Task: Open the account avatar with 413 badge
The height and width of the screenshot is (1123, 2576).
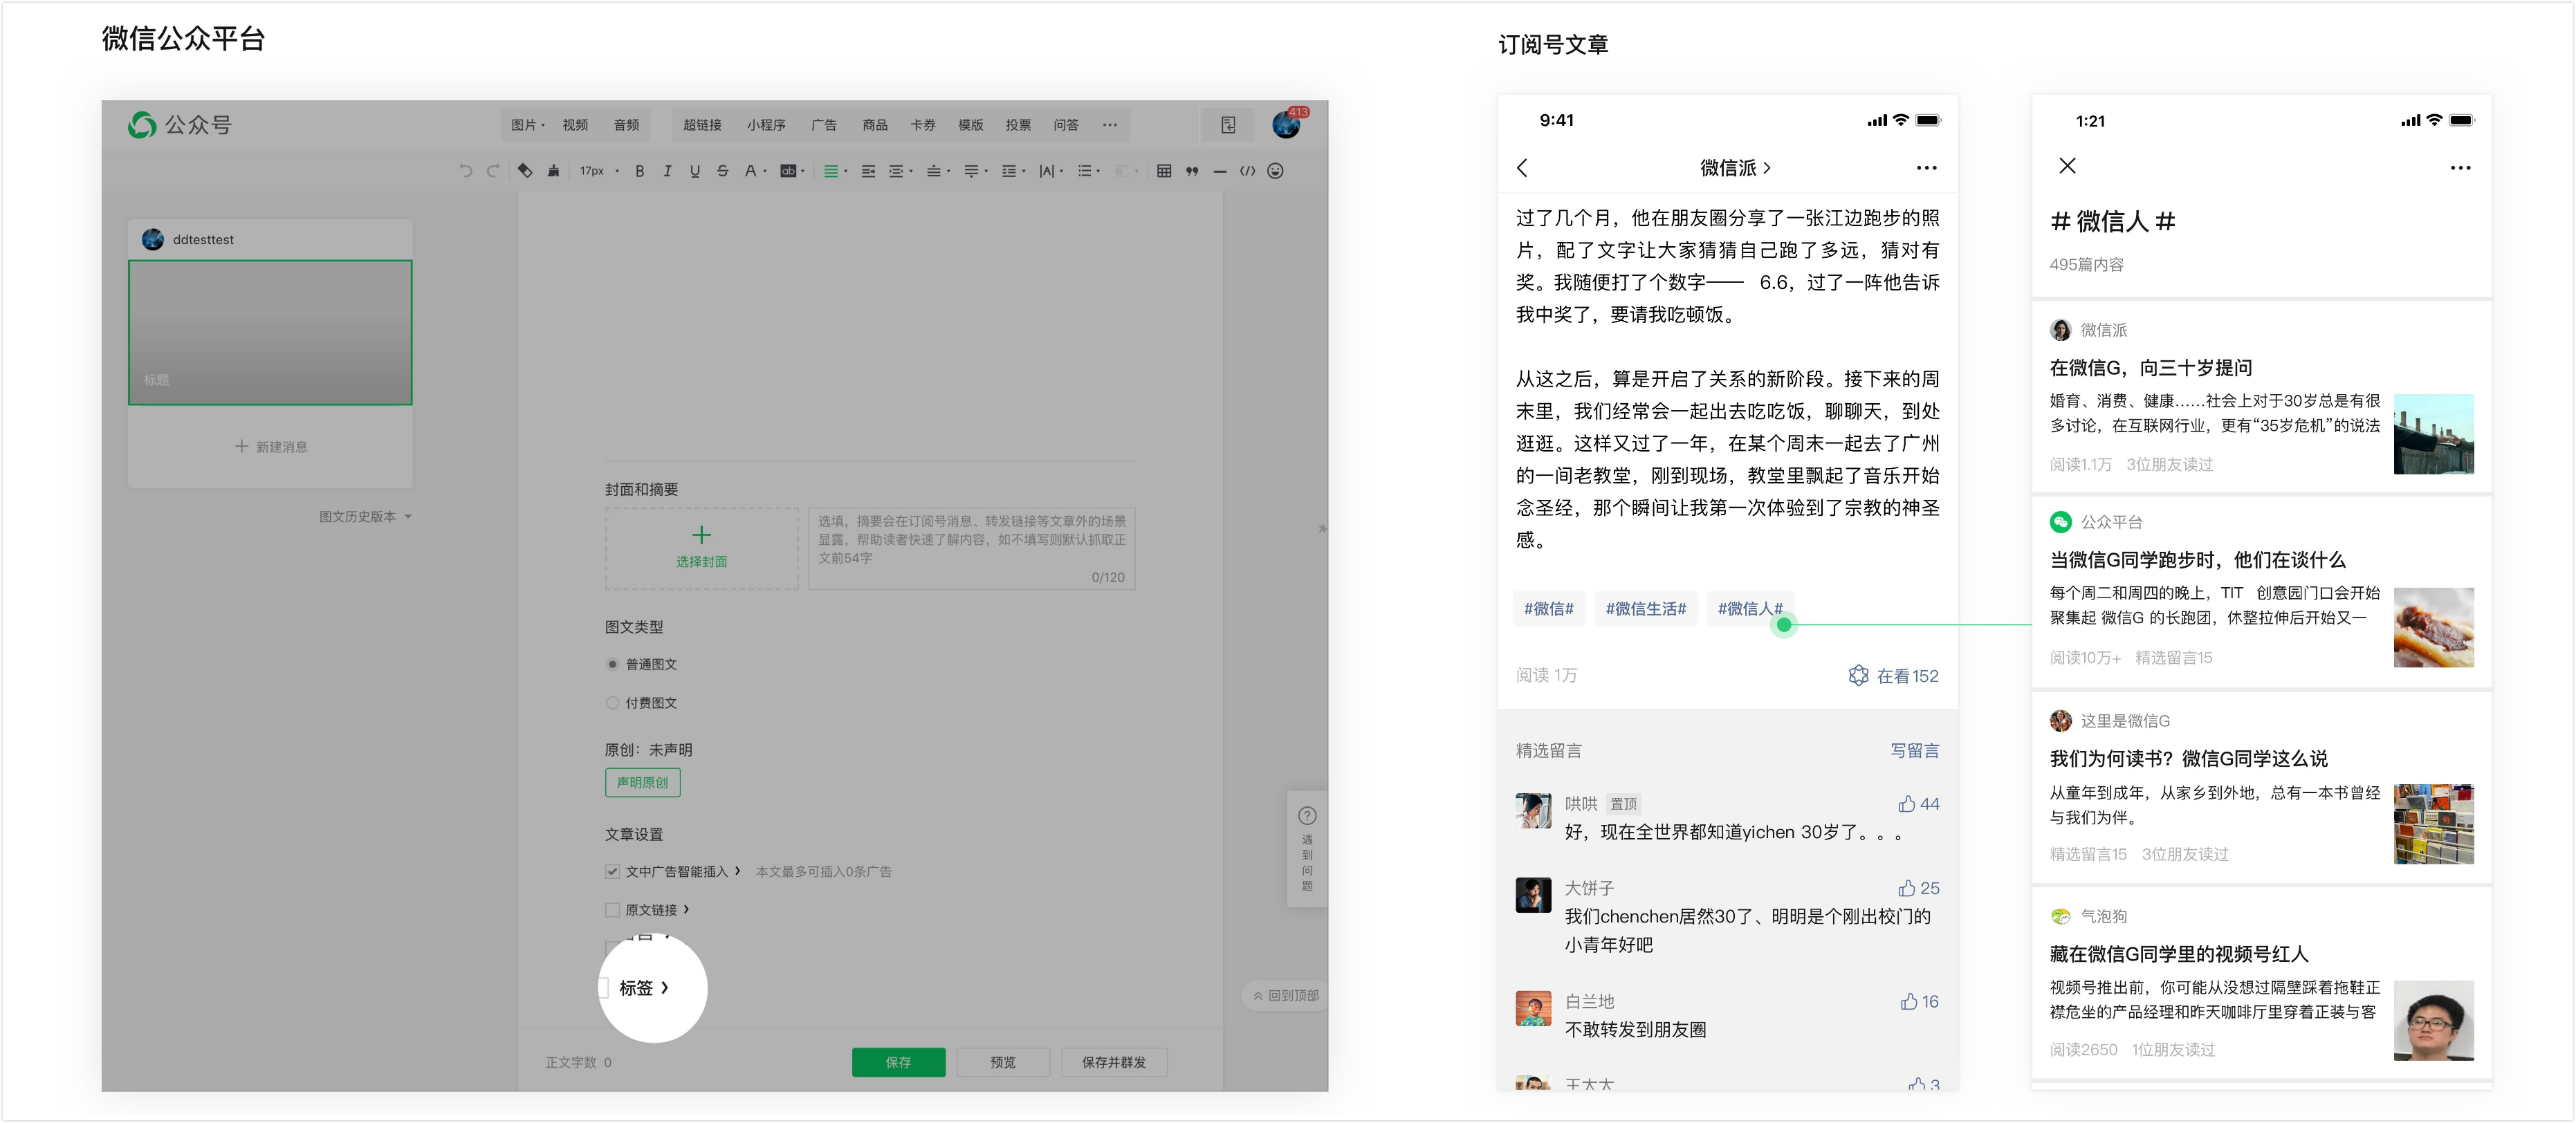Action: click(1287, 124)
